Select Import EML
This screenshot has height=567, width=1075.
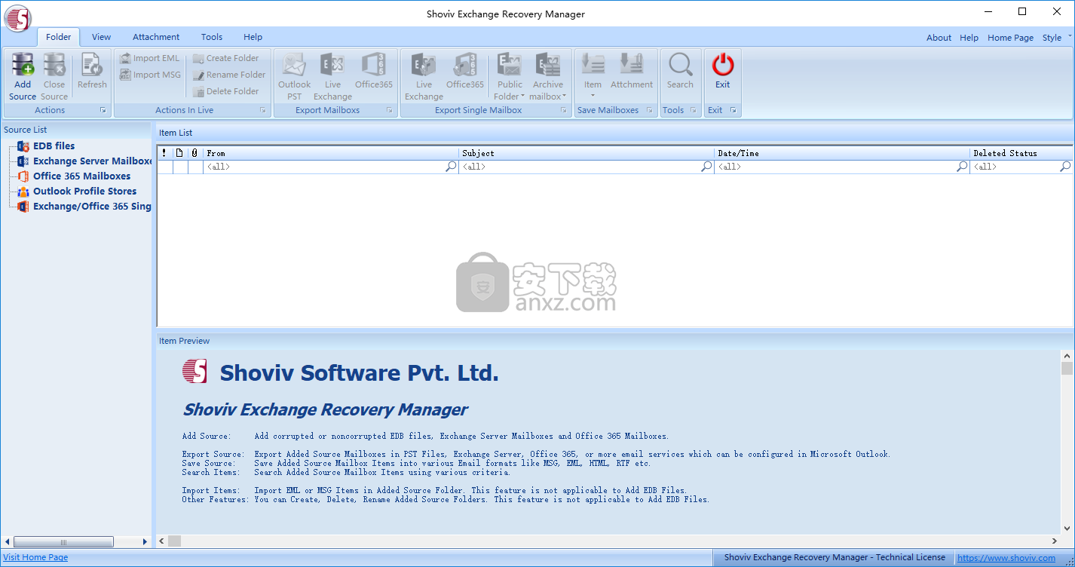point(150,58)
